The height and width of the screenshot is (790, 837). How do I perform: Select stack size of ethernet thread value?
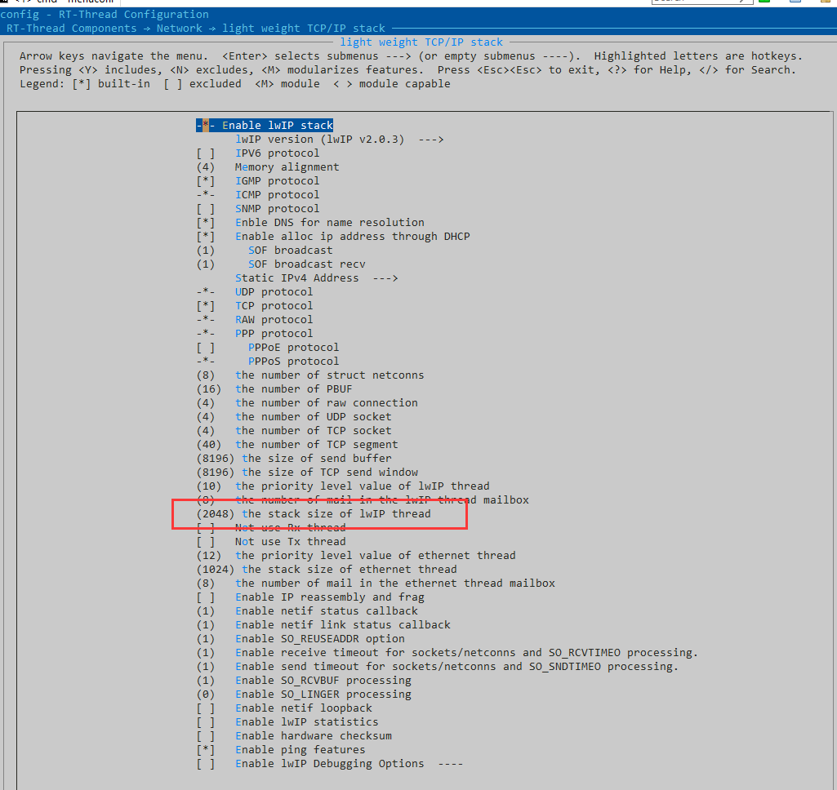[x=349, y=570]
